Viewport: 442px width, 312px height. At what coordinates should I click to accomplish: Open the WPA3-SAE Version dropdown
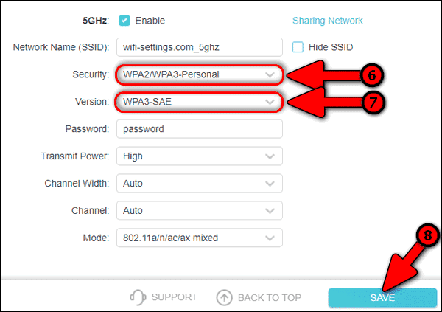(x=200, y=102)
